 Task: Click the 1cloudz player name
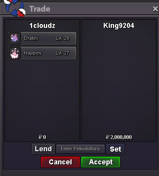click(x=42, y=26)
